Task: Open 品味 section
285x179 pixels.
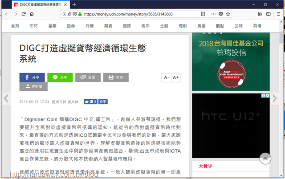Action: [x=239, y=26]
